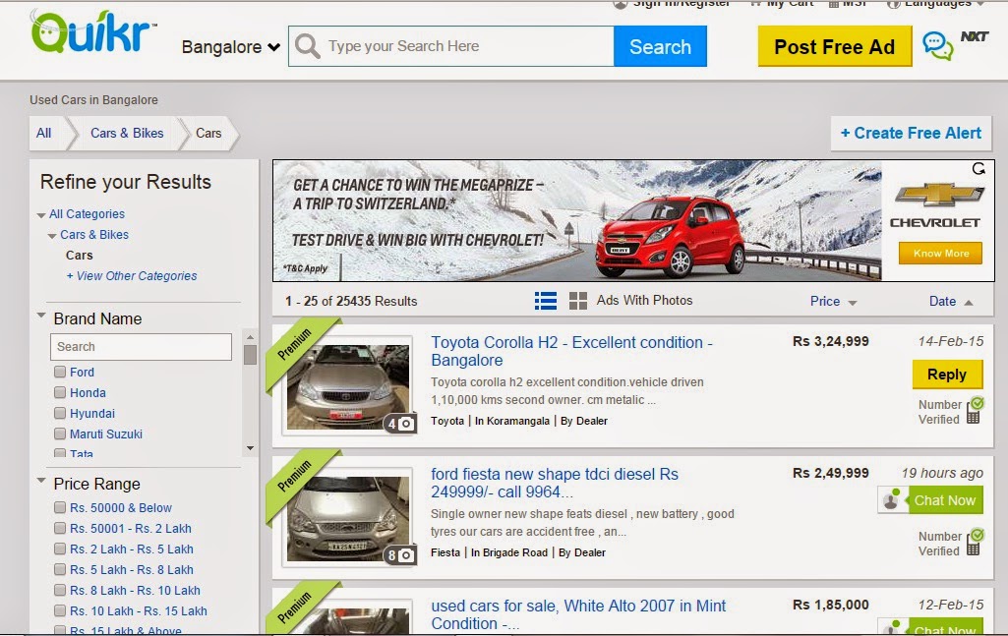1008x636 pixels.
Task: Open Toyota Corolla H2 listing title
Action: coord(571,351)
